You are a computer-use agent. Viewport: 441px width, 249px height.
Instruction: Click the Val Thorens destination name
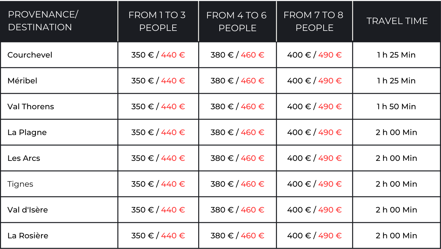pos(31,107)
